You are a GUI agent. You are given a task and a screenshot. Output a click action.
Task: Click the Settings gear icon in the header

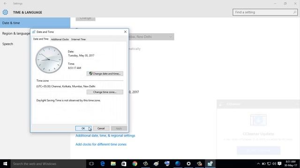click(x=5, y=13)
